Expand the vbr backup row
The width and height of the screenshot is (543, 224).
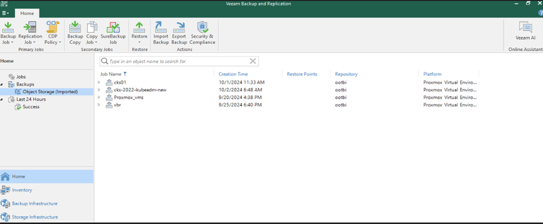99,104
